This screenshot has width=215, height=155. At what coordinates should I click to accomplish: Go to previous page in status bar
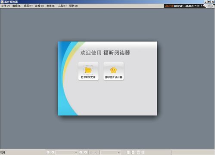pyautogui.click(x=53, y=152)
